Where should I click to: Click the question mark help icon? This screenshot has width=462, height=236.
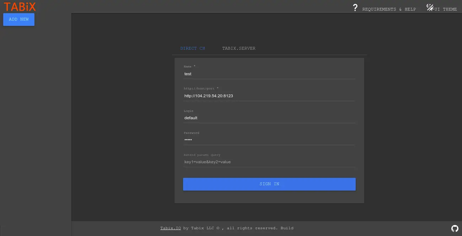(355, 7)
